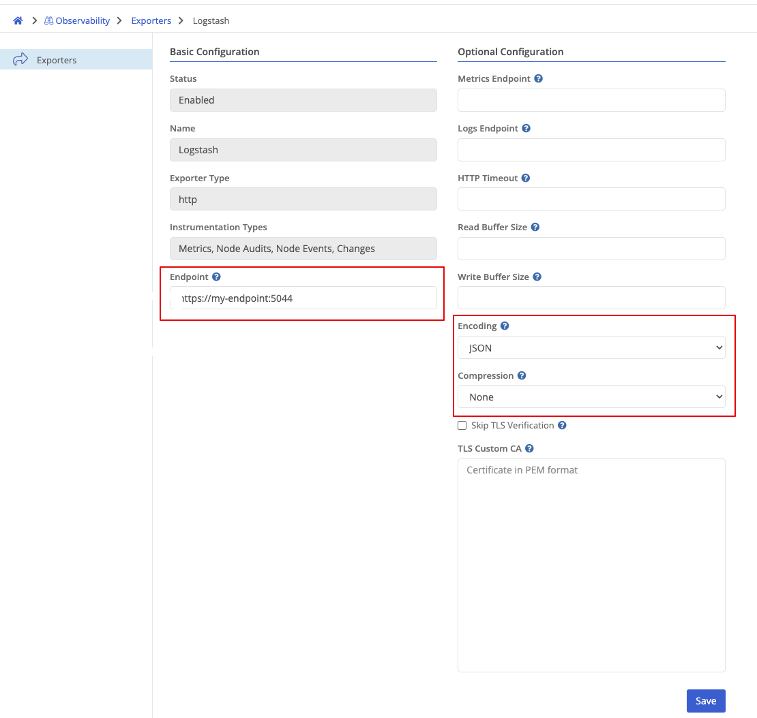Show help for Read Buffer Size
This screenshot has height=718, width=757.
(535, 227)
